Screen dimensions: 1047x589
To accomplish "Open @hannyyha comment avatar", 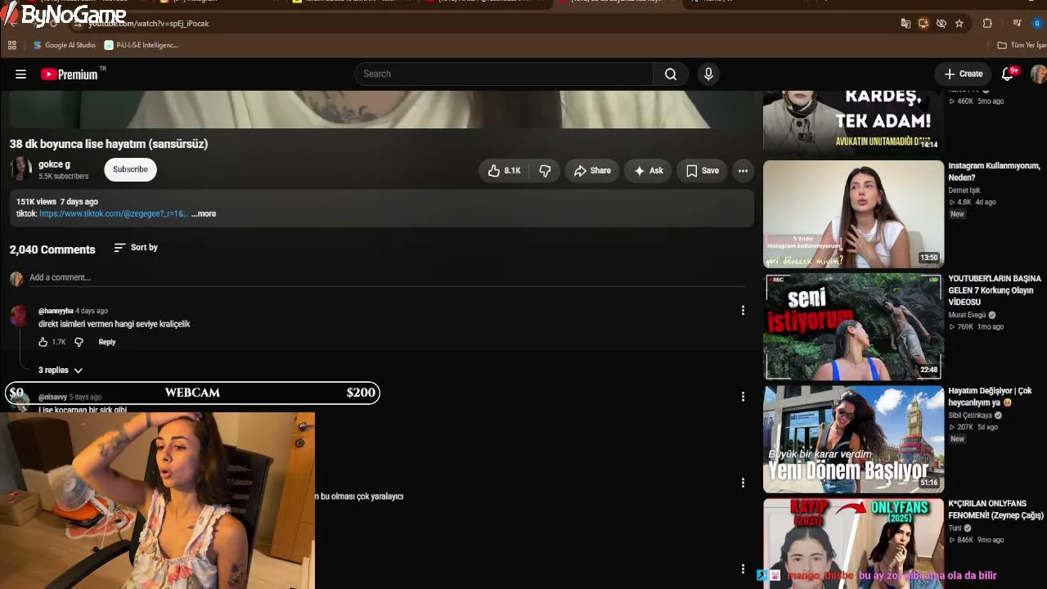I will [x=18, y=317].
